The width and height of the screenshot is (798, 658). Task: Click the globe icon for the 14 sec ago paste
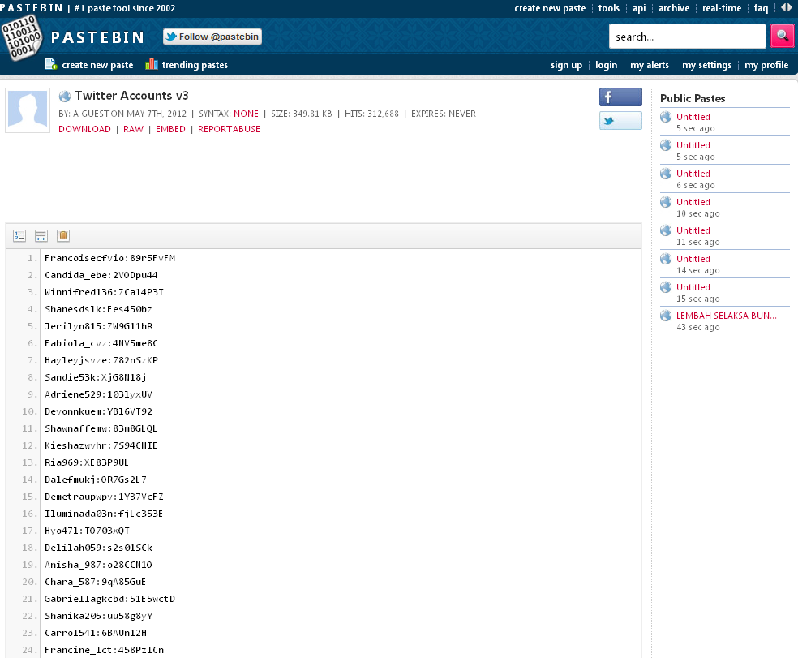(666, 260)
